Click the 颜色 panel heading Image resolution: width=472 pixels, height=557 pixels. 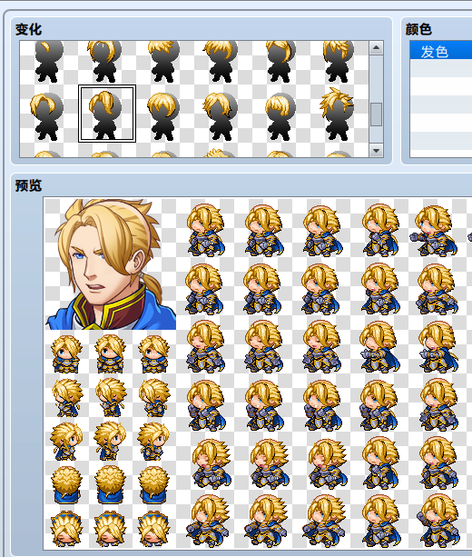pos(418,29)
